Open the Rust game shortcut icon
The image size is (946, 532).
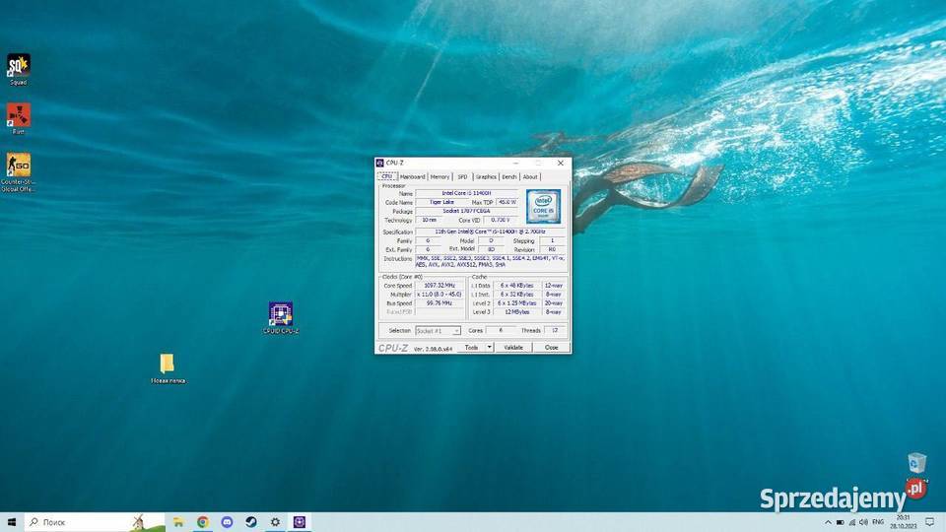pos(18,118)
